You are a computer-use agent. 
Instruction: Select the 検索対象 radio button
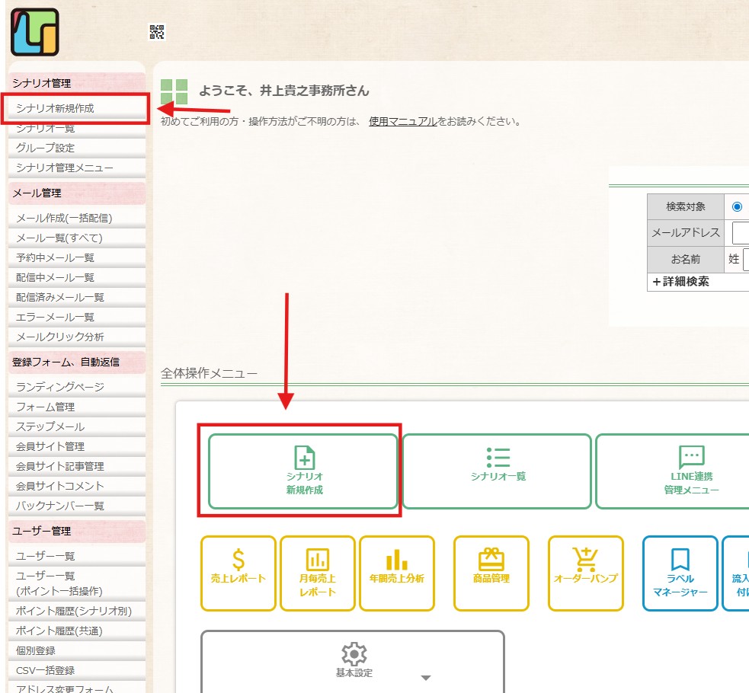[x=737, y=206]
